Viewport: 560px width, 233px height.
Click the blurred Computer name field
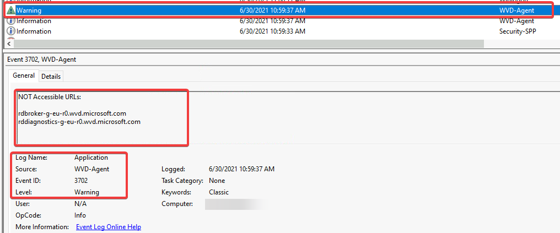point(234,204)
